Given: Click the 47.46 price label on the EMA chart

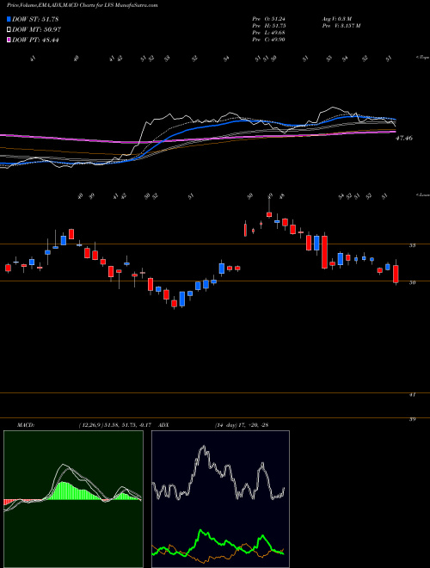Looking at the screenshot, I should [x=405, y=138].
